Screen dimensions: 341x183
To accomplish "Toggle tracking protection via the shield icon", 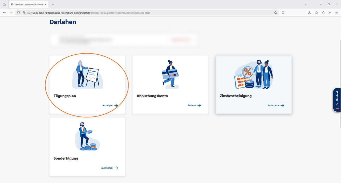I will click(18, 13).
